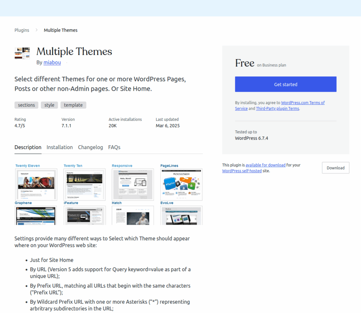Show the FAQs tab

click(114, 147)
